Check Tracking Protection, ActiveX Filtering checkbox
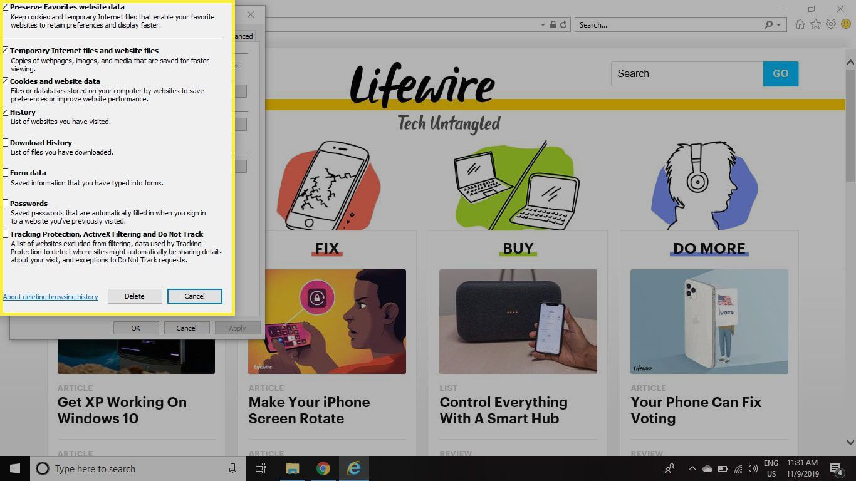Image resolution: width=856 pixels, height=481 pixels. click(6, 234)
